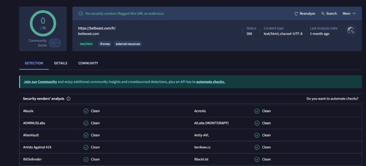Expand the More dropdown menu
366x166 pixels.
349,13
